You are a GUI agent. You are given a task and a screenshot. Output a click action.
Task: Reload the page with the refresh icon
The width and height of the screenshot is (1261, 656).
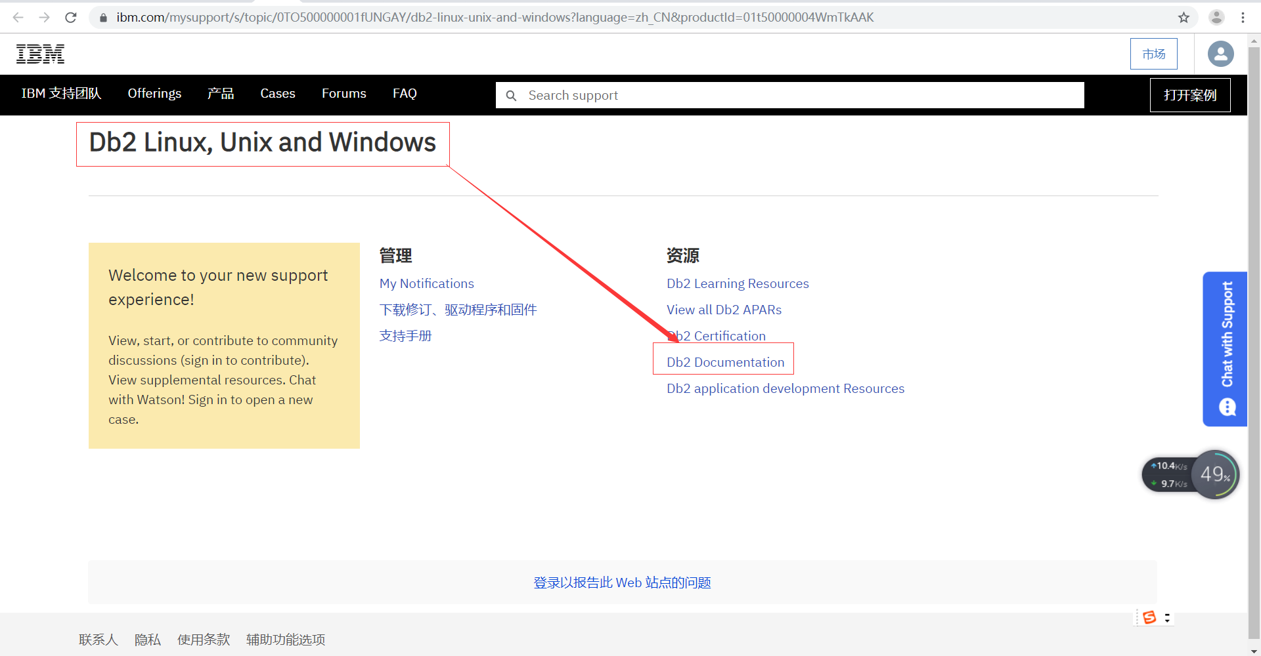click(x=70, y=17)
